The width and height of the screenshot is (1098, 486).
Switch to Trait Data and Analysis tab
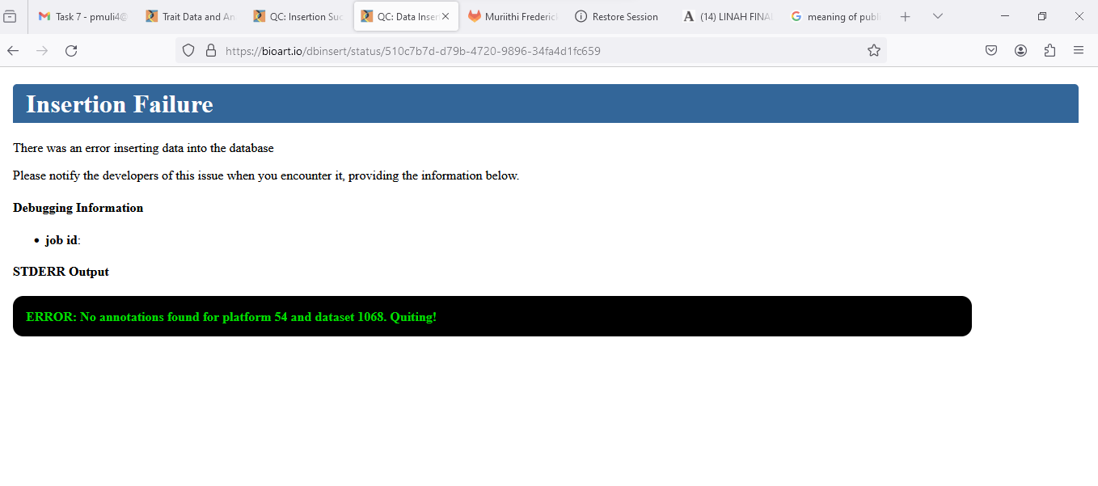pyautogui.click(x=191, y=16)
